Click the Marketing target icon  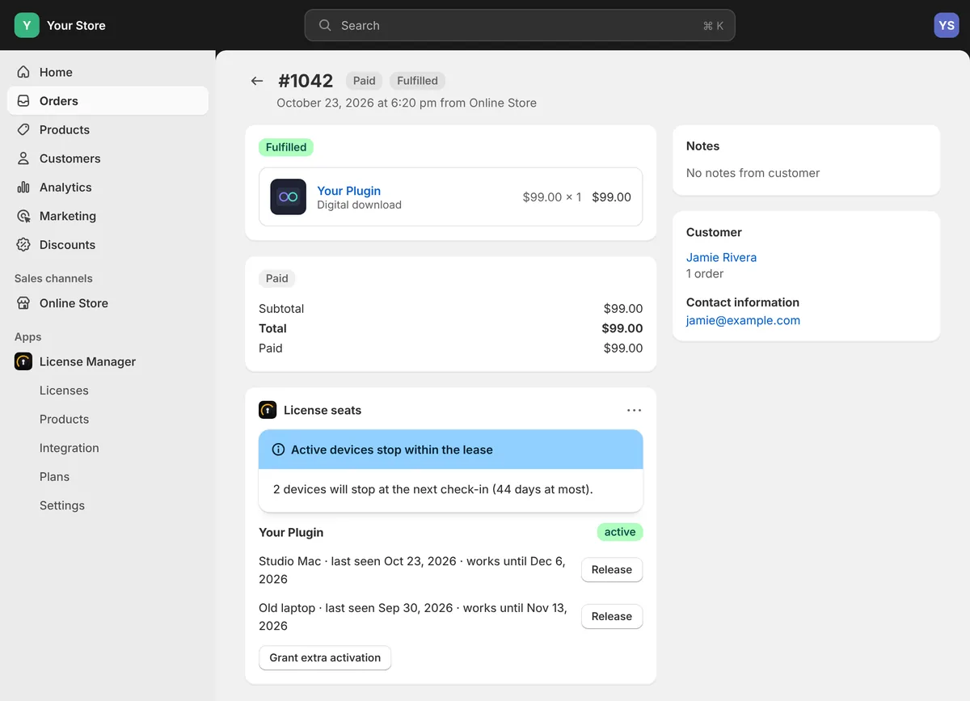pyautogui.click(x=23, y=216)
